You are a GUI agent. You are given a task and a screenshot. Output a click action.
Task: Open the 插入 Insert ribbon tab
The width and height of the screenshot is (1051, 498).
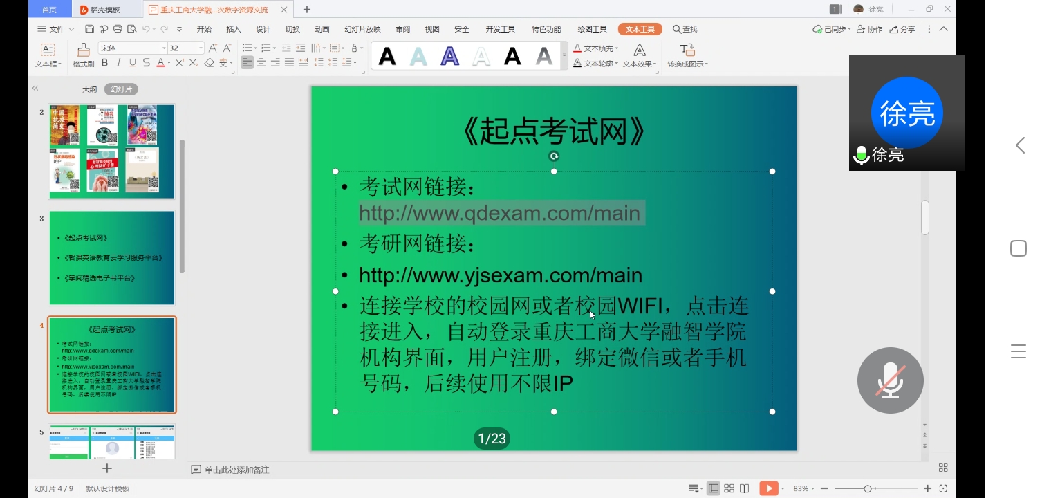(234, 29)
